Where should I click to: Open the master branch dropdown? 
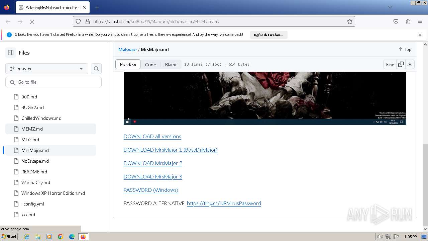[47, 69]
